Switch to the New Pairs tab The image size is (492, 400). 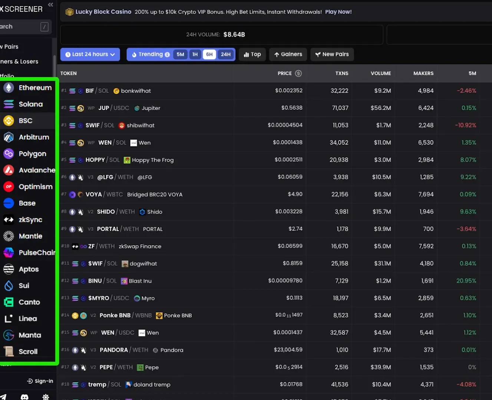(x=332, y=54)
